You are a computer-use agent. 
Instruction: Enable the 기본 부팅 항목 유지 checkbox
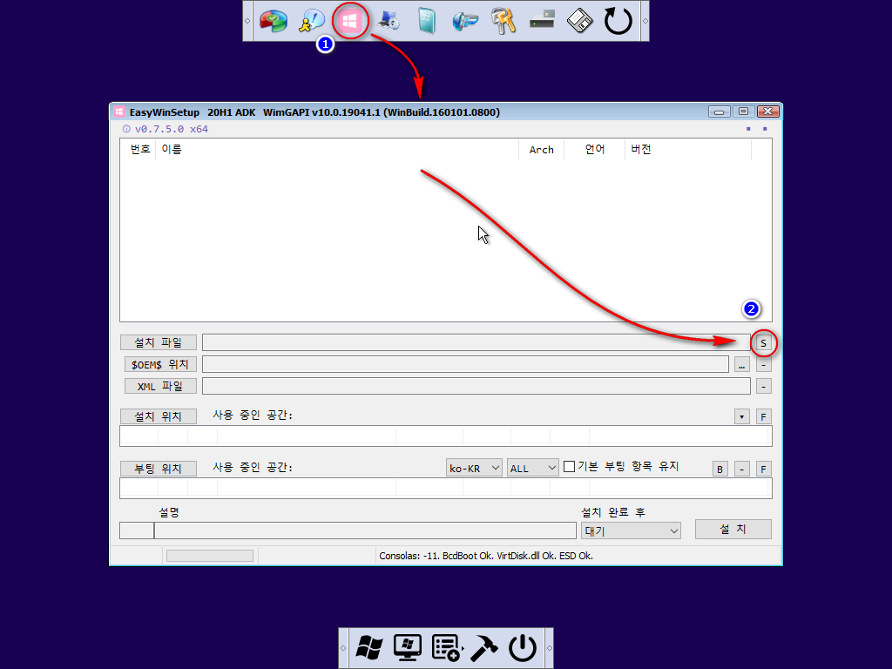tap(569, 467)
